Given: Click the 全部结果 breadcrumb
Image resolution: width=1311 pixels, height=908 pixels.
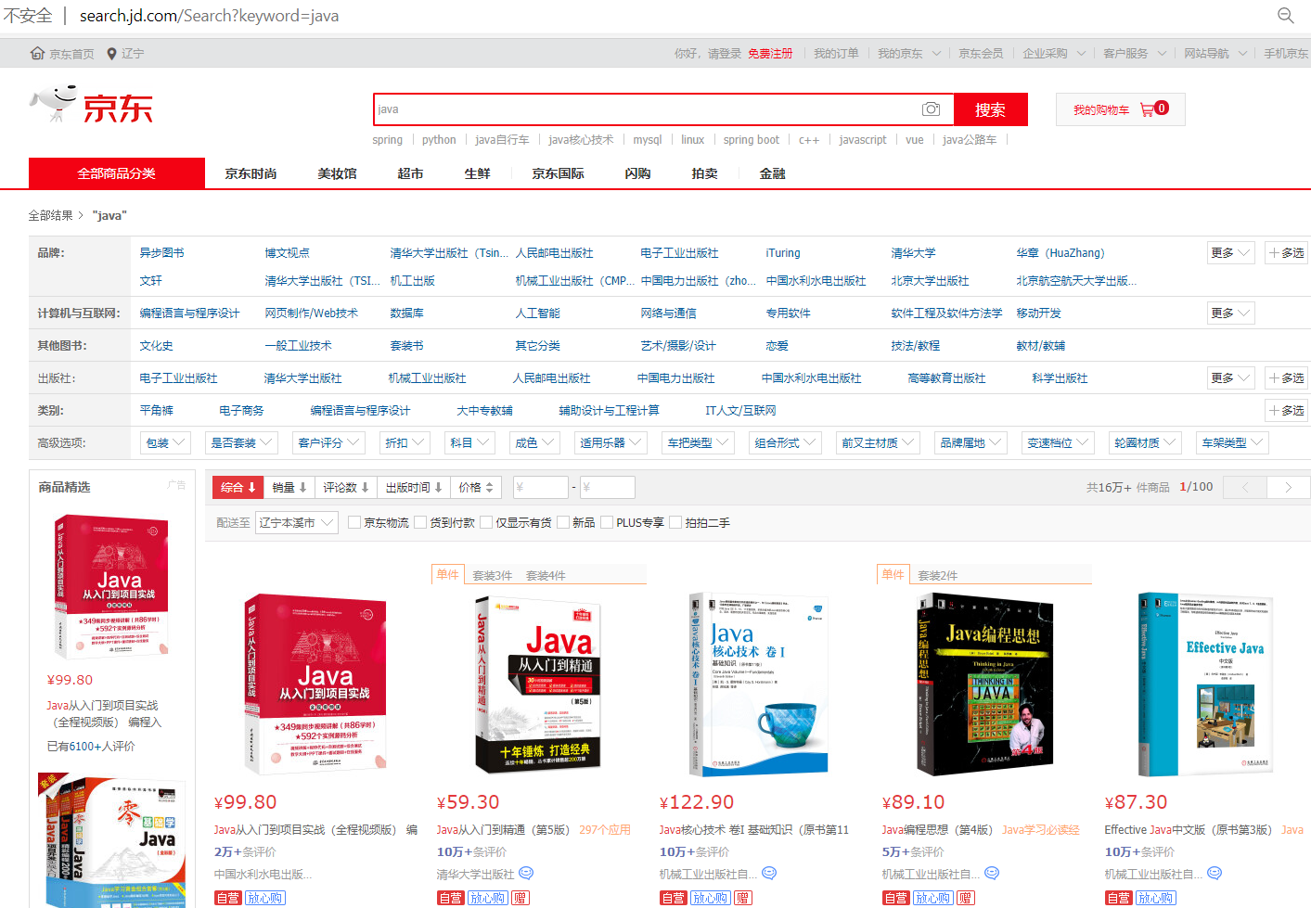Looking at the screenshot, I should pyautogui.click(x=50, y=215).
